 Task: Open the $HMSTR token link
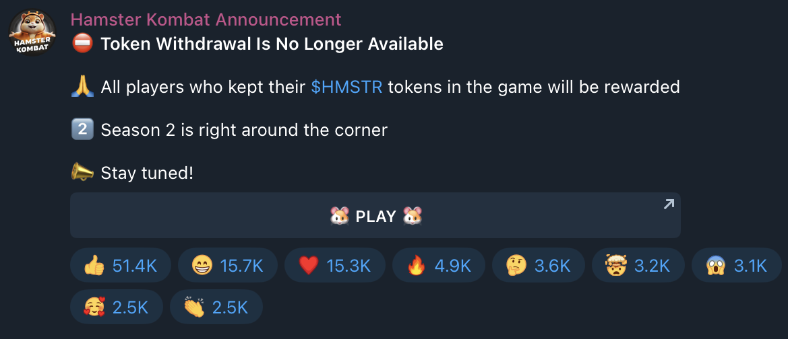346,87
